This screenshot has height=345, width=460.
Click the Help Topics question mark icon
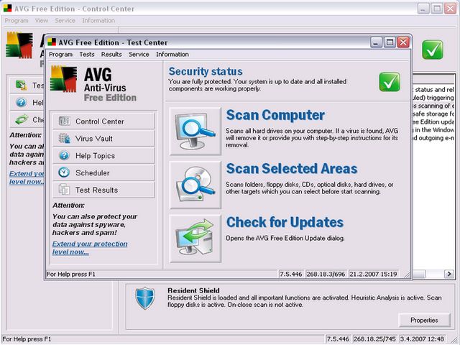pos(64,155)
